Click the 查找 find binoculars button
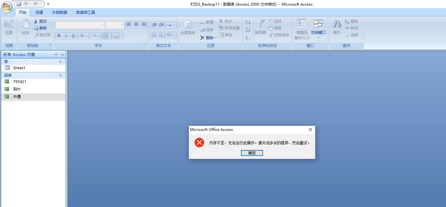 337,27
